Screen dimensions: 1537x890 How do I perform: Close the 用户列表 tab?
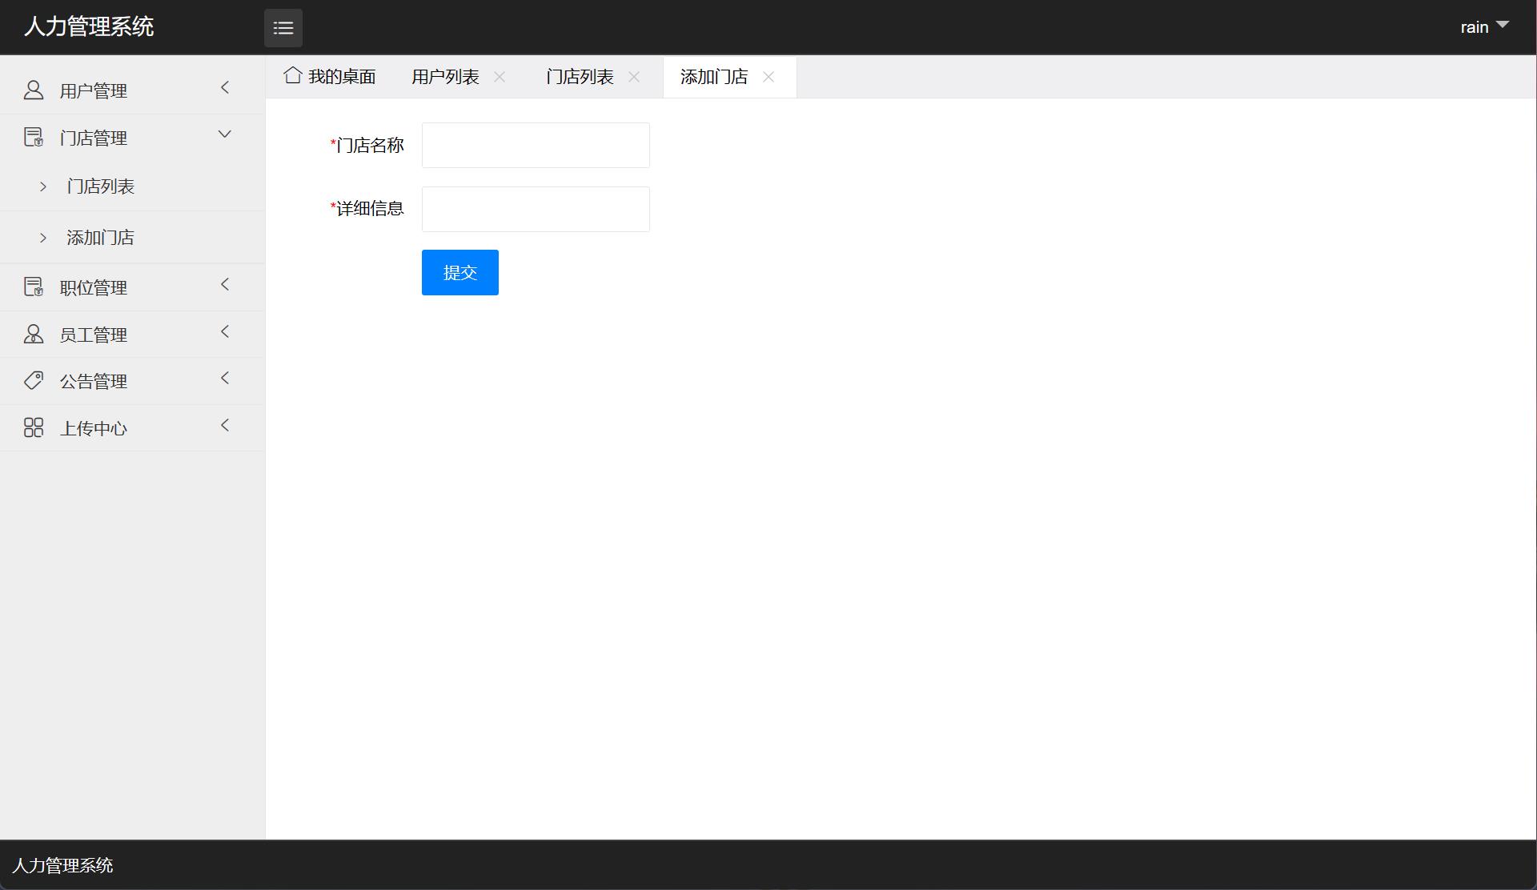(500, 77)
